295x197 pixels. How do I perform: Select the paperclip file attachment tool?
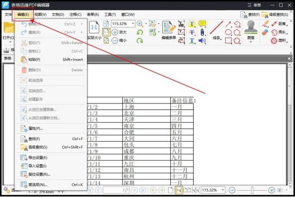click(x=202, y=32)
